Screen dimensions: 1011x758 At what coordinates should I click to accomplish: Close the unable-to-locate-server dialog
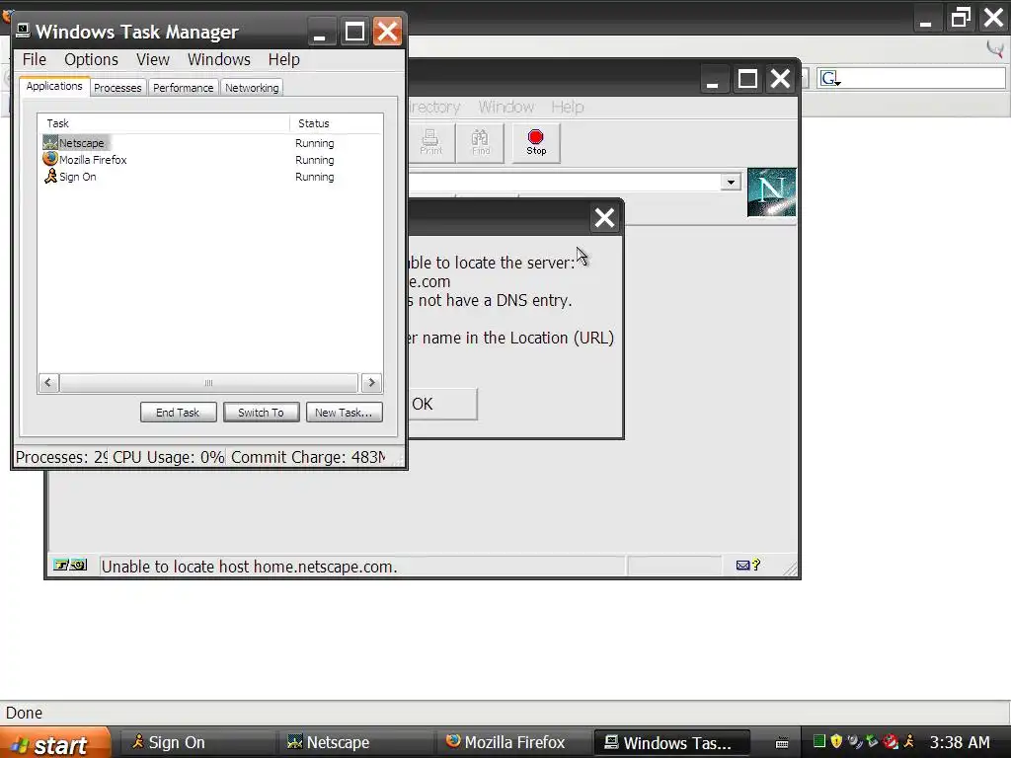coord(604,218)
